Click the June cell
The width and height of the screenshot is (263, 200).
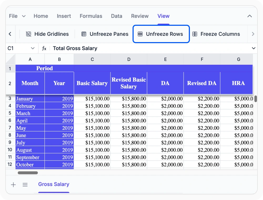tap(30, 135)
